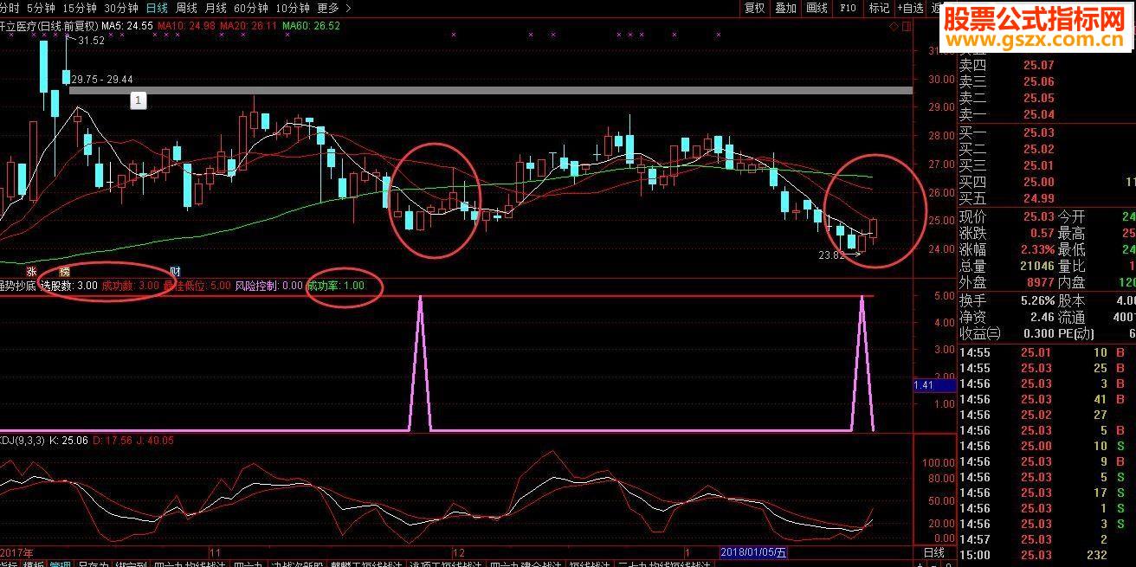1136x567 pixels.
Task: Click 买五 price 24.99
Action: [1038, 198]
